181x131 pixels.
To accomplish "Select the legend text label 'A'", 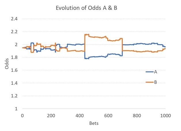I will [156, 72].
